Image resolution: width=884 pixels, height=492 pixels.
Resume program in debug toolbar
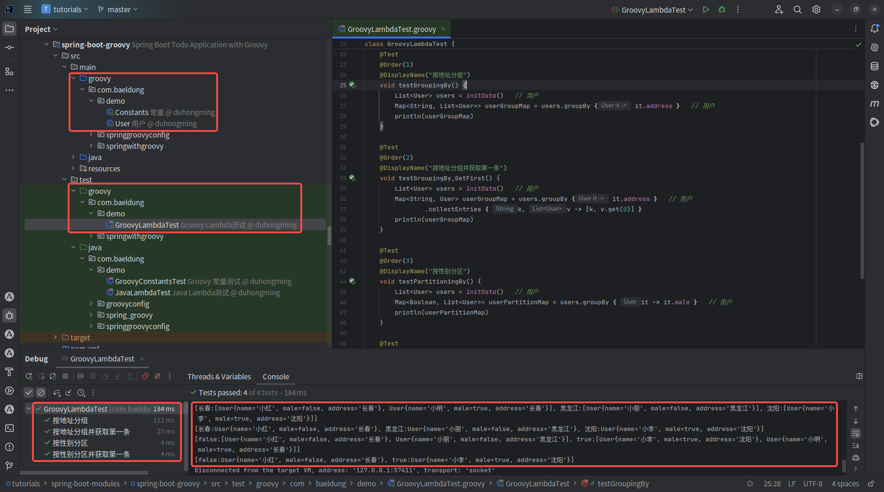pyautogui.click(x=81, y=376)
